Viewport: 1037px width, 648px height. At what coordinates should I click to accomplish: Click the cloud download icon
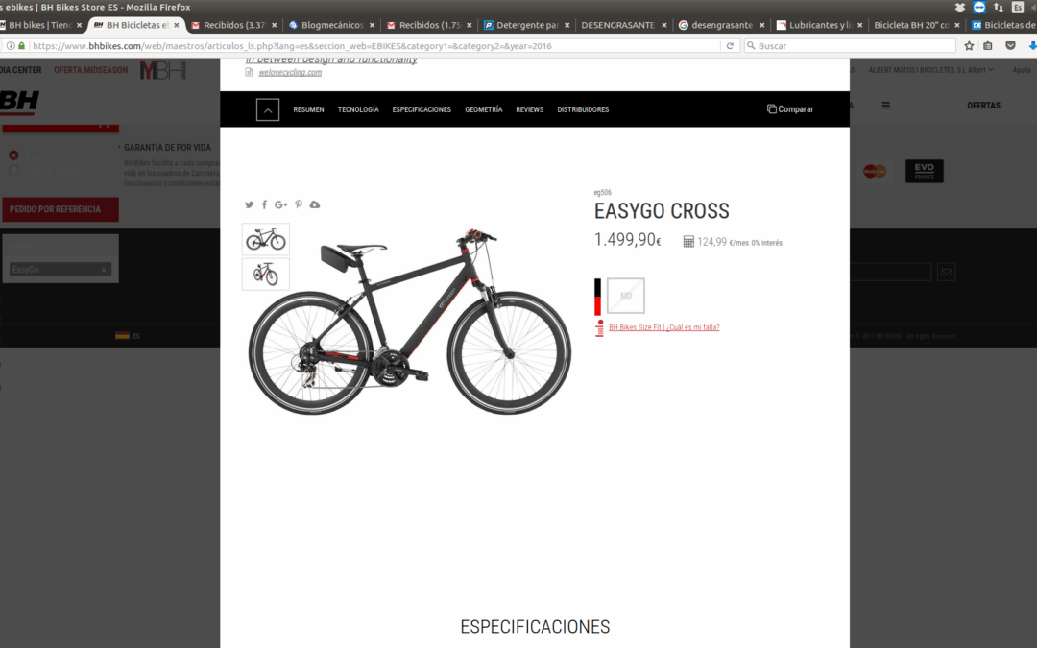[315, 205]
